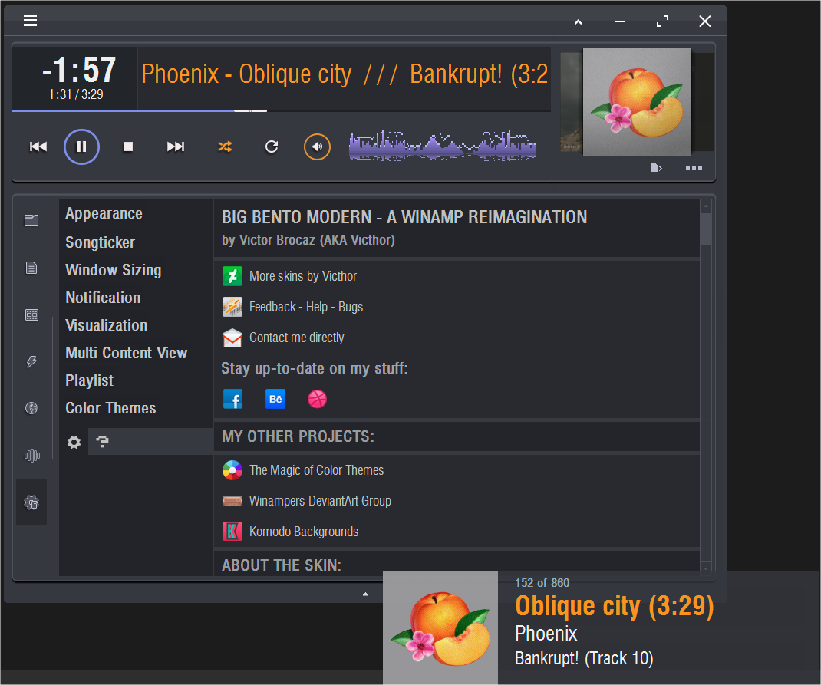This screenshot has height=685, width=821.
Task: Click the scrollbar down arrow
Action: coord(706,568)
